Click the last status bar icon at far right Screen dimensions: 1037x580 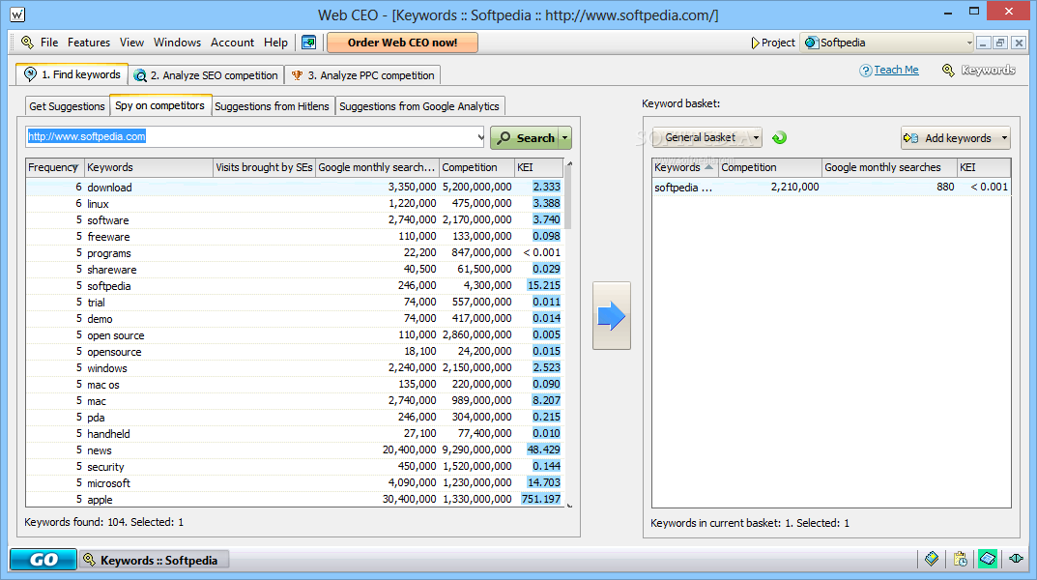coord(1017,559)
